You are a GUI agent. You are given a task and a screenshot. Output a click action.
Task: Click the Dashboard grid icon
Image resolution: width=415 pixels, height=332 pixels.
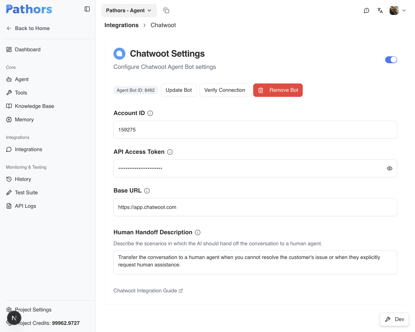[9, 49]
